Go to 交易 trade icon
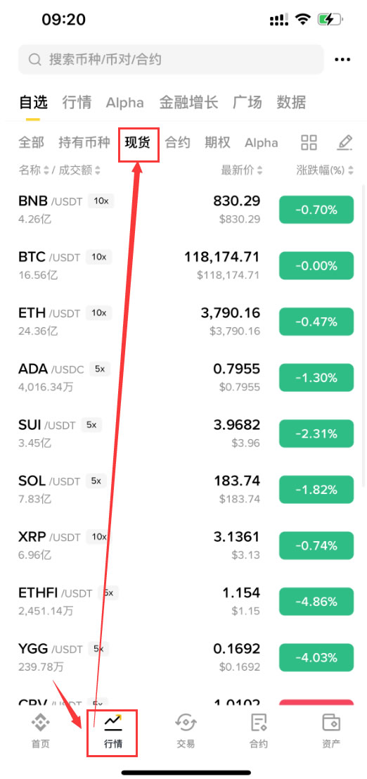The height and width of the screenshot is (779, 367). tap(186, 723)
